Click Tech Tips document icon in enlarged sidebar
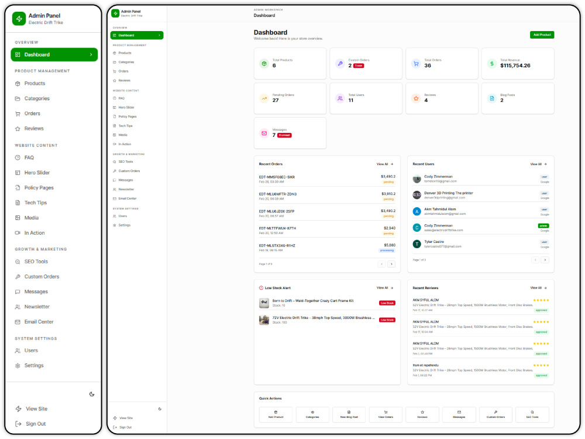Screen dimensions: 585x439 click(18, 203)
